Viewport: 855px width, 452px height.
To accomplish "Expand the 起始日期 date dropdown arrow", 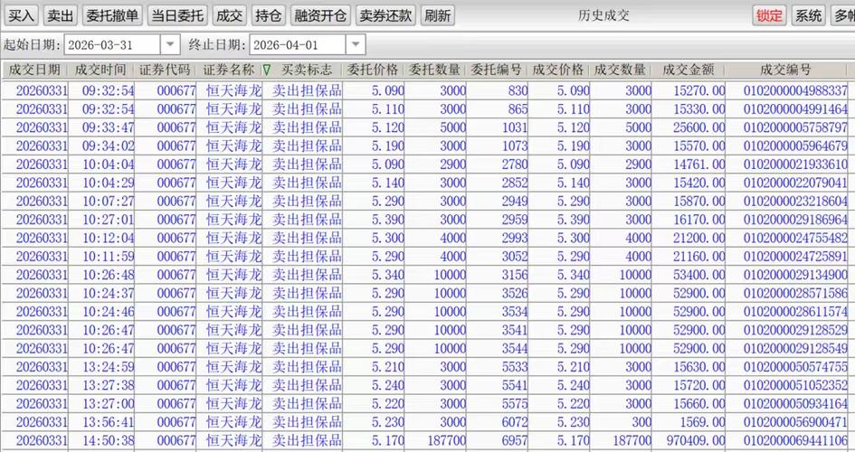I will click(x=170, y=44).
